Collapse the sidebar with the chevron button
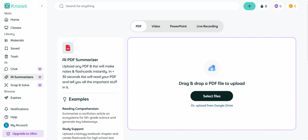The image size is (308, 140). tap(42, 6)
